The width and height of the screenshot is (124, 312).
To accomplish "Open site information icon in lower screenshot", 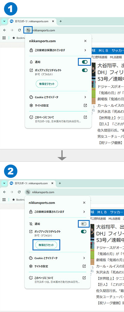I will click(x=28, y=192).
